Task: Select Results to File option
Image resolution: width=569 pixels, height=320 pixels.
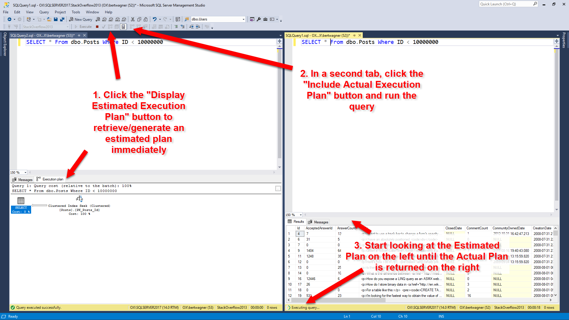Action: click(167, 27)
